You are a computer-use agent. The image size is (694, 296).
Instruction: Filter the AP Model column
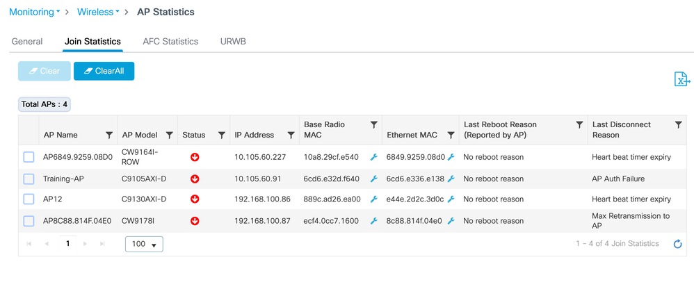tap(169, 135)
